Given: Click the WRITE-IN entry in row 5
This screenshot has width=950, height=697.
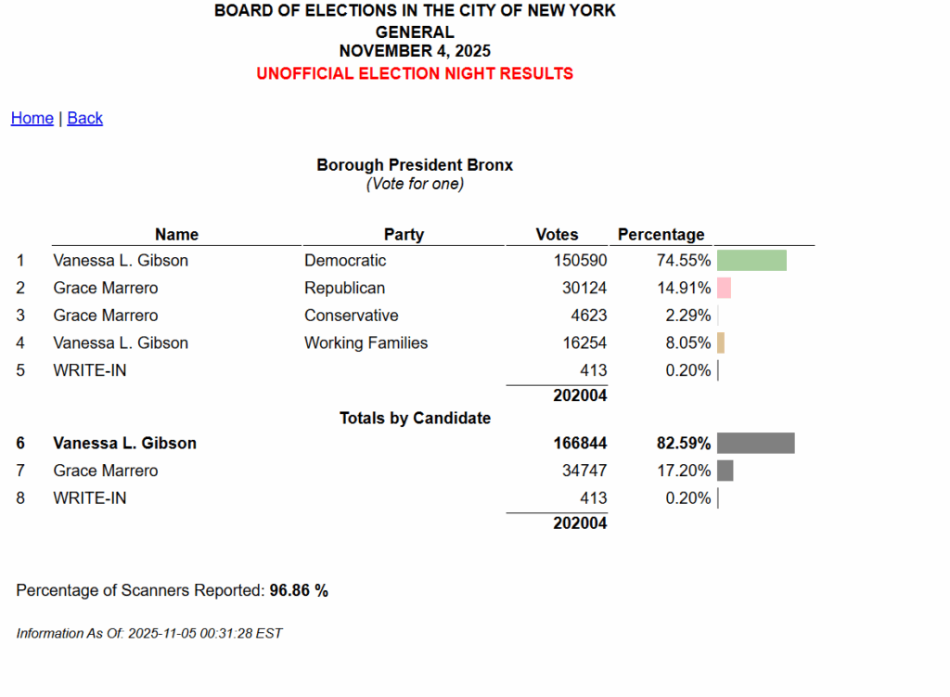Looking at the screenshot, I should point(90,370).
